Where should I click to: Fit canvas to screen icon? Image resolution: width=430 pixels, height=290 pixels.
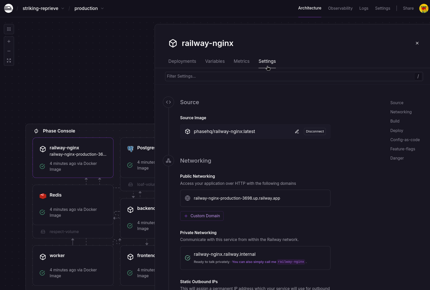point(9,61)
